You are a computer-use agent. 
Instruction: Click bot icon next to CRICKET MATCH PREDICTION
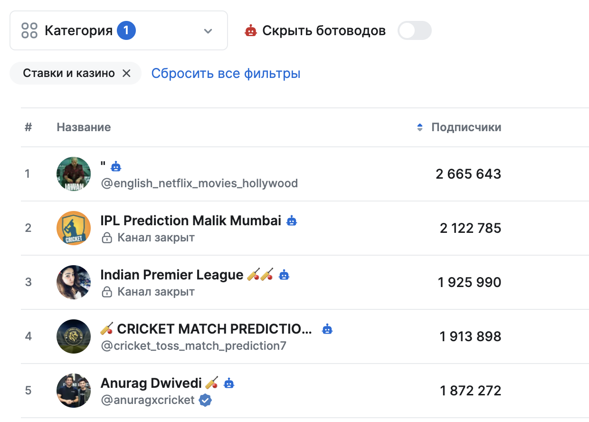(327, 329)
